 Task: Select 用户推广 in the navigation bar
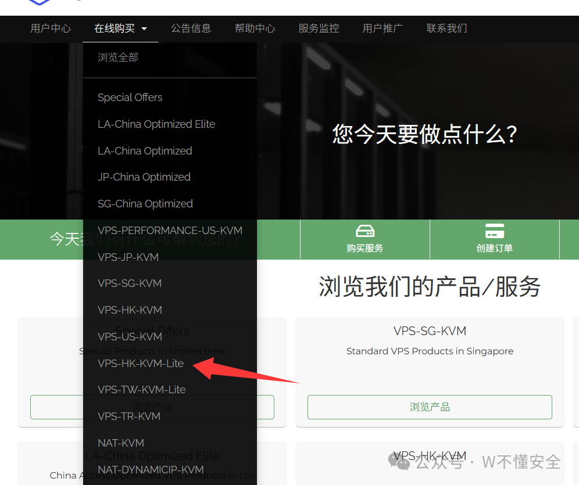(x=383, y=28)
